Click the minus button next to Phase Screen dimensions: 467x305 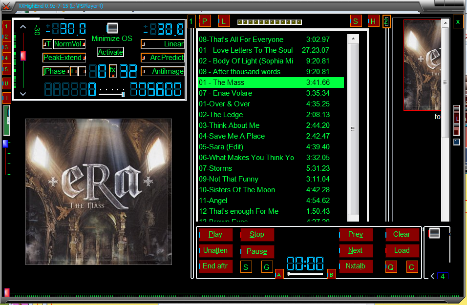[x=82, y=71]
